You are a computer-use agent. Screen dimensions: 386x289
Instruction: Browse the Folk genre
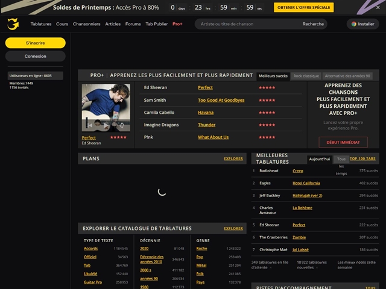tap(200, 274)
